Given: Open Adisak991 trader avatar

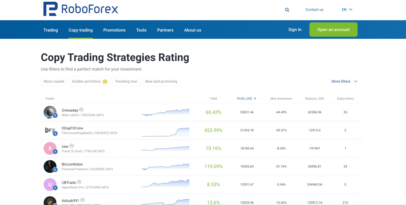Looking at the screenshot, I should 50,201.
